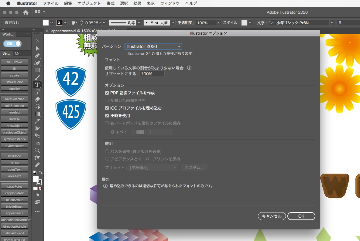Image resolution: width=360 pixels, height=241 pixels.
Task: Open the ウィンドウ menu
Action: 170,3
